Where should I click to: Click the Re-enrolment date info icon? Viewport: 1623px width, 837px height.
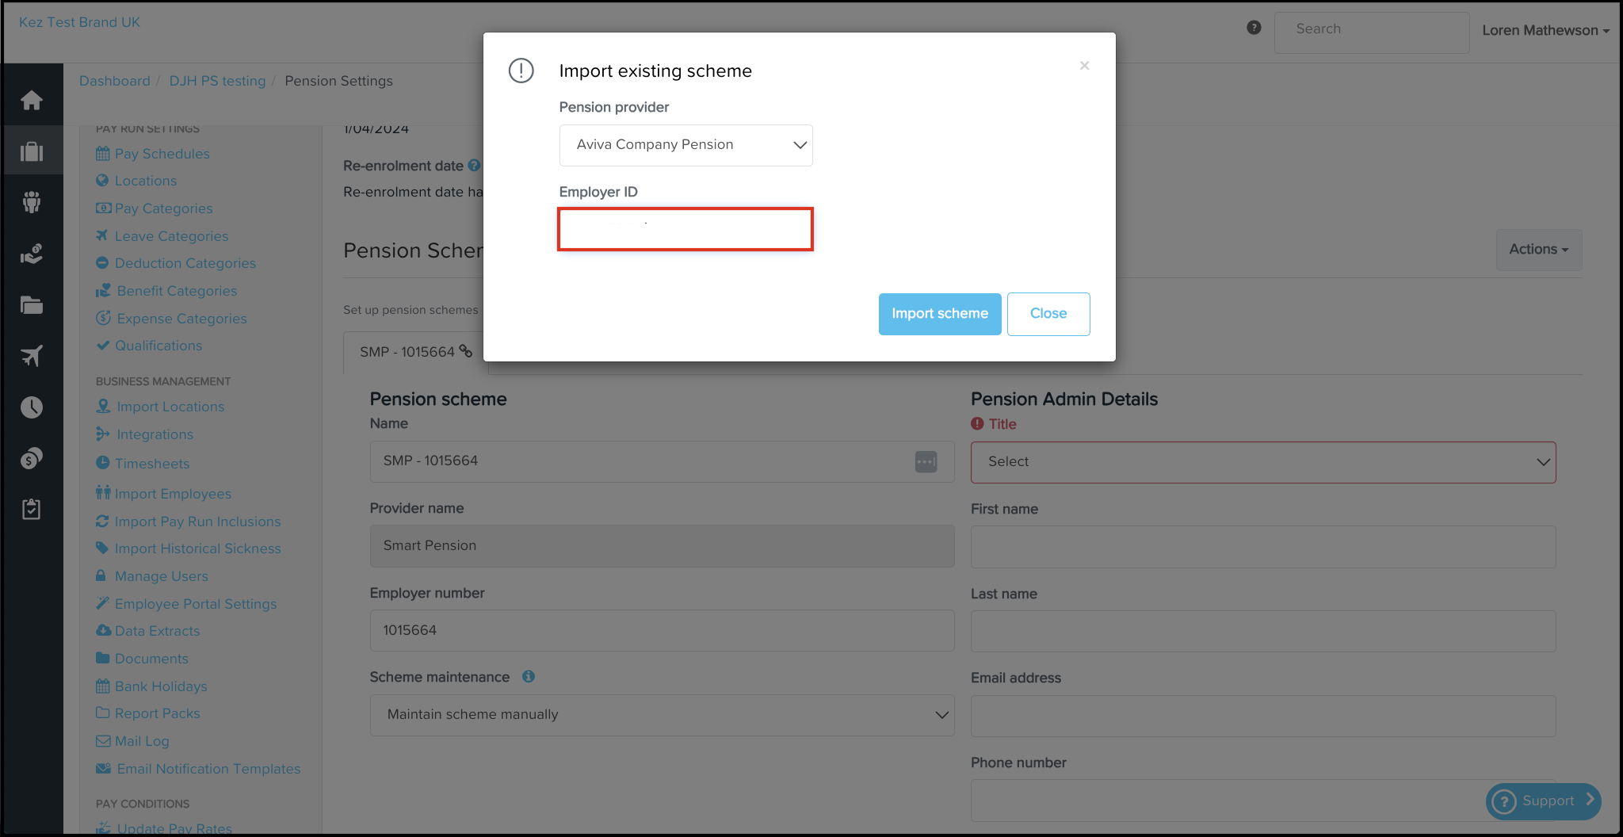click(474, 166)
